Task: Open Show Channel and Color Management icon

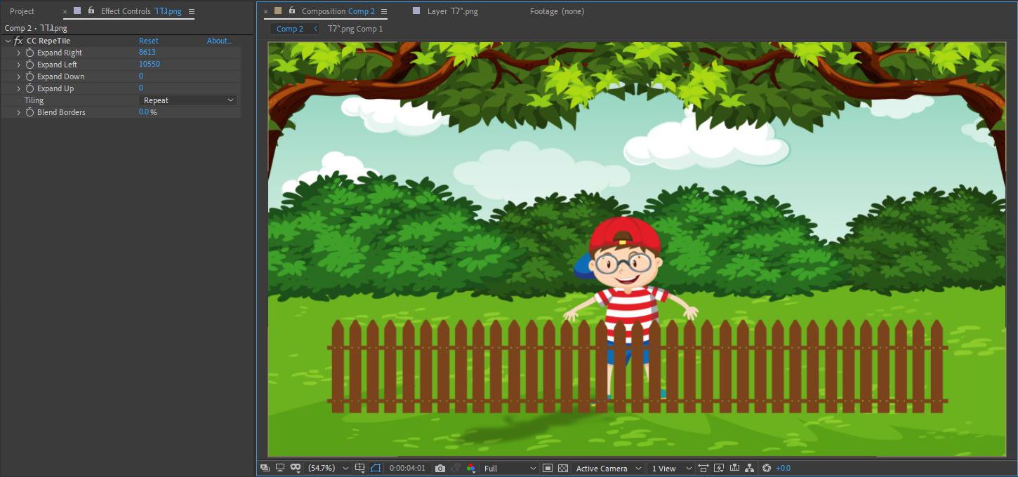Action: click(x=471, y=468)
